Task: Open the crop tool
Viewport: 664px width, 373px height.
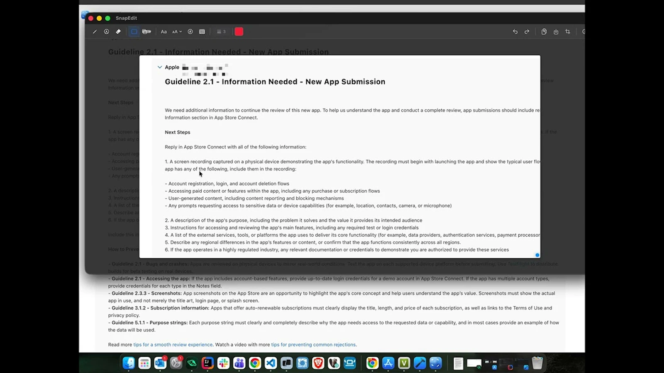Action: [568, 31]
